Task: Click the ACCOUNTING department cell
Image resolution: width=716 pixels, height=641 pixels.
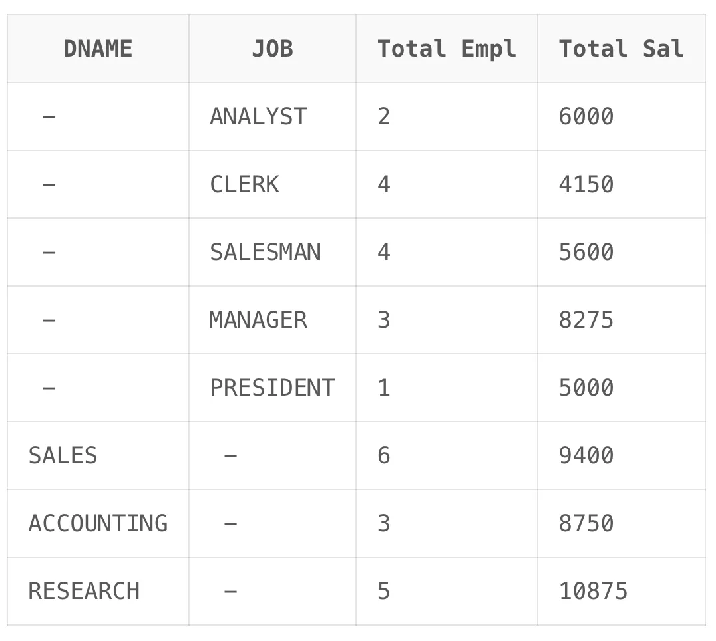Action: 98,524
